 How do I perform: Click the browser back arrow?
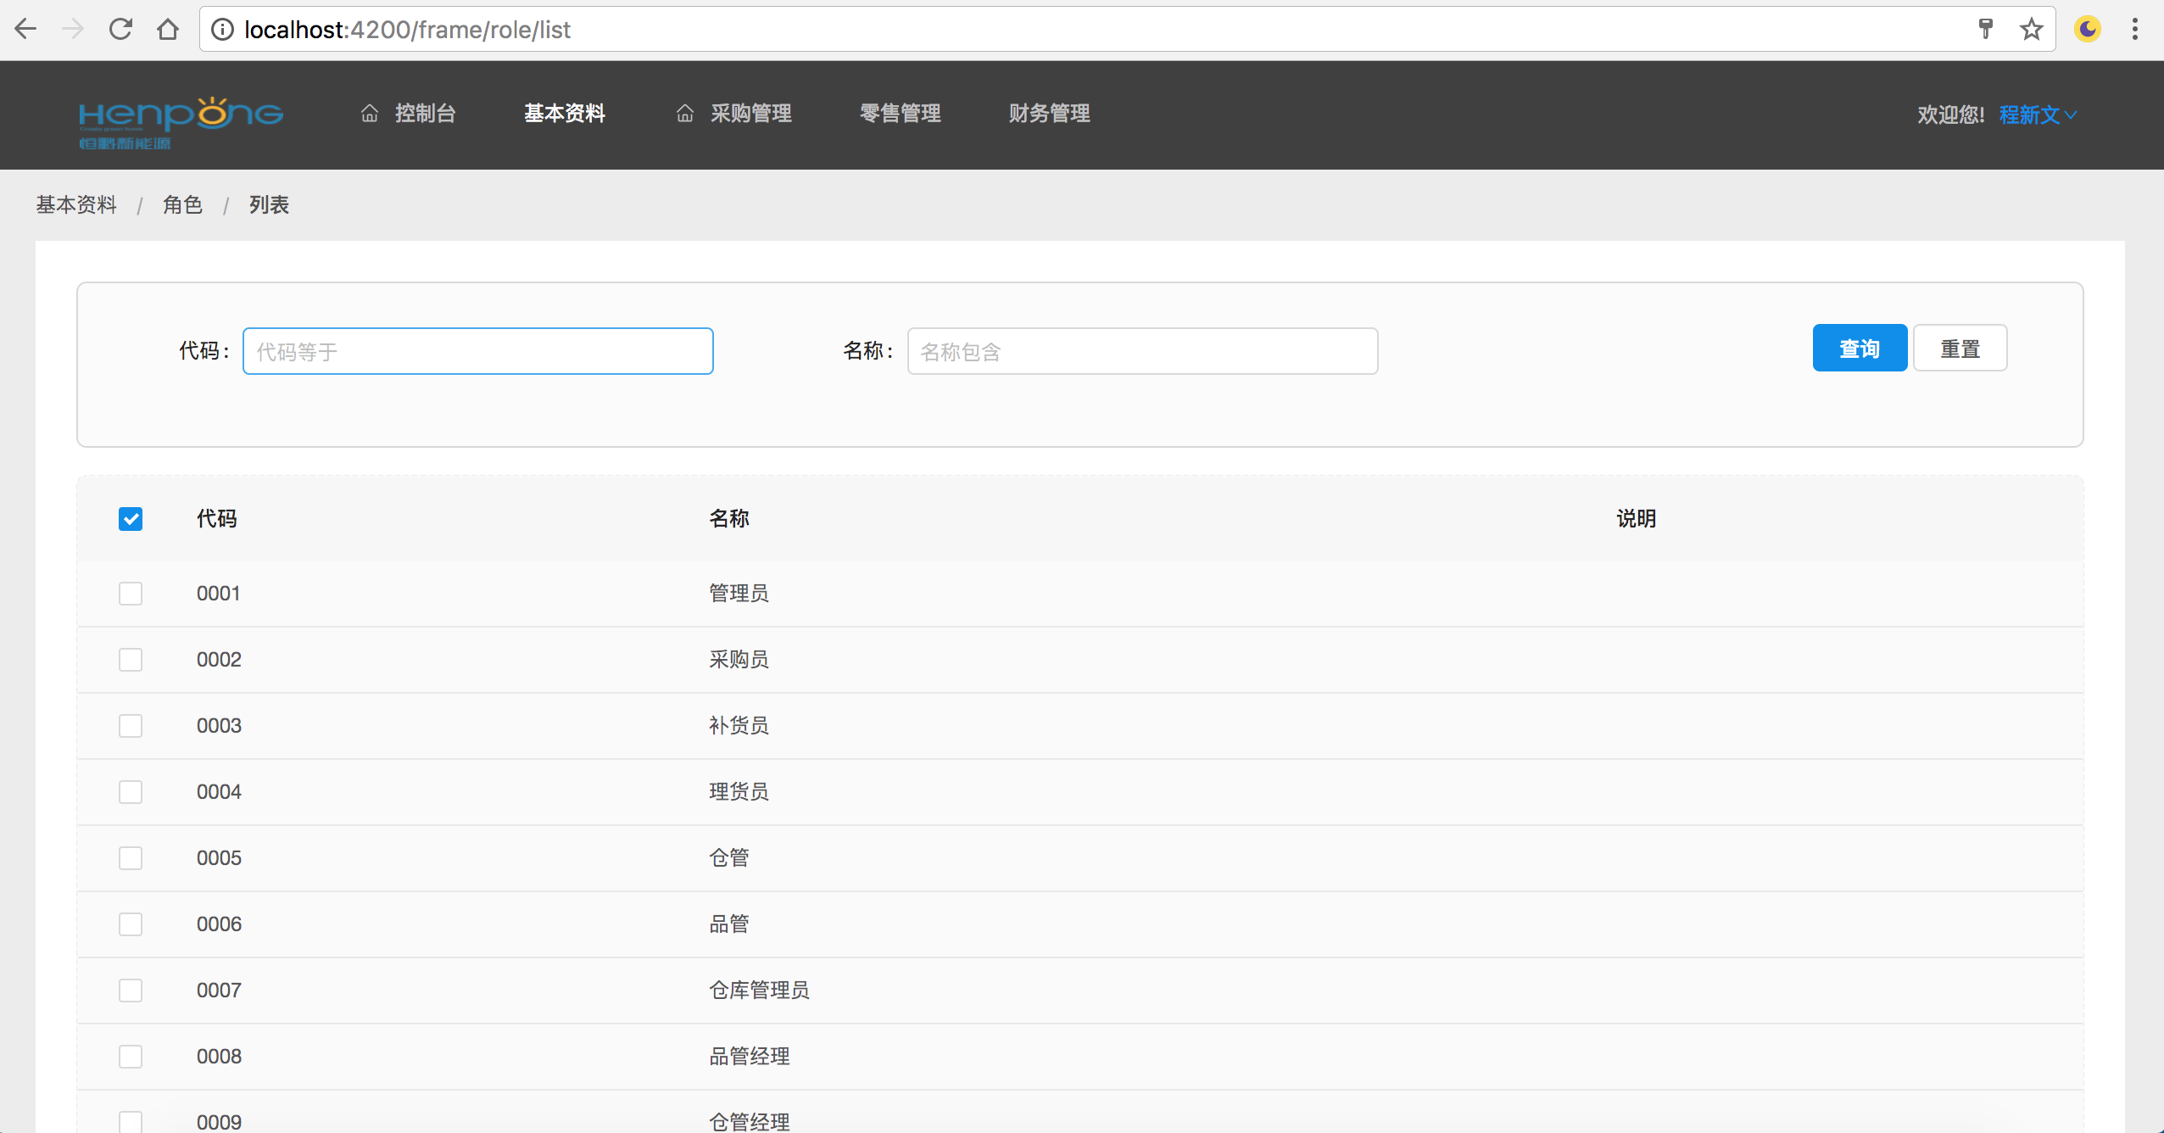tap(25, 30)
